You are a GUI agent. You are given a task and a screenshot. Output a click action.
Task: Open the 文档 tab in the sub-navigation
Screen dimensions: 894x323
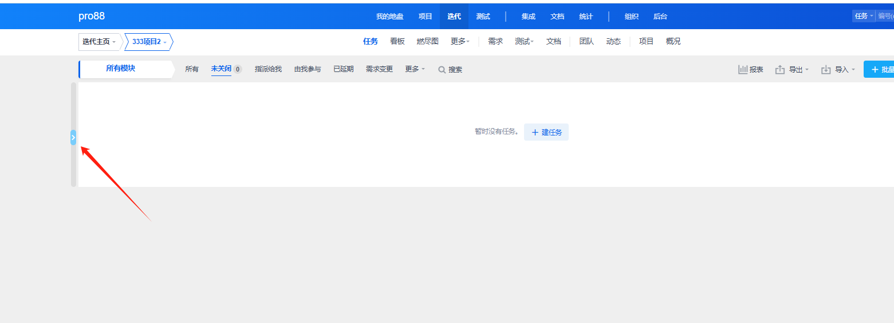coord(553,41)
